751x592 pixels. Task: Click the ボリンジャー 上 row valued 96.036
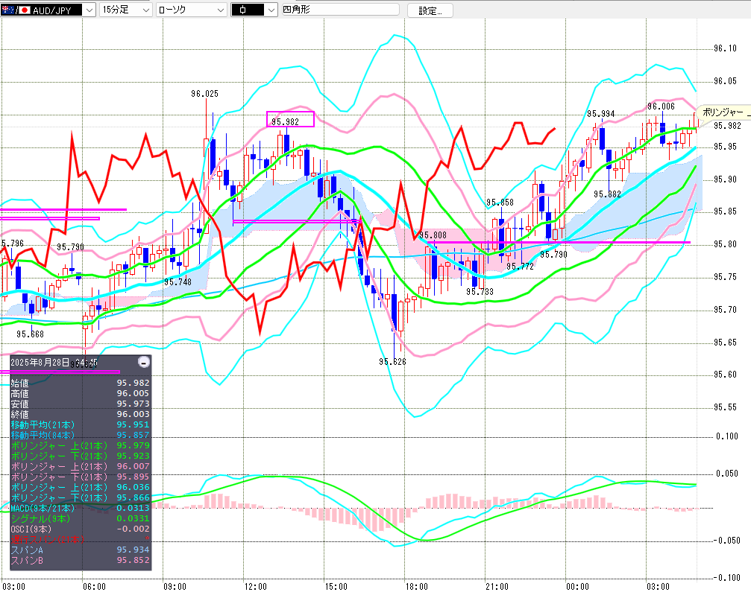(80, 487)
